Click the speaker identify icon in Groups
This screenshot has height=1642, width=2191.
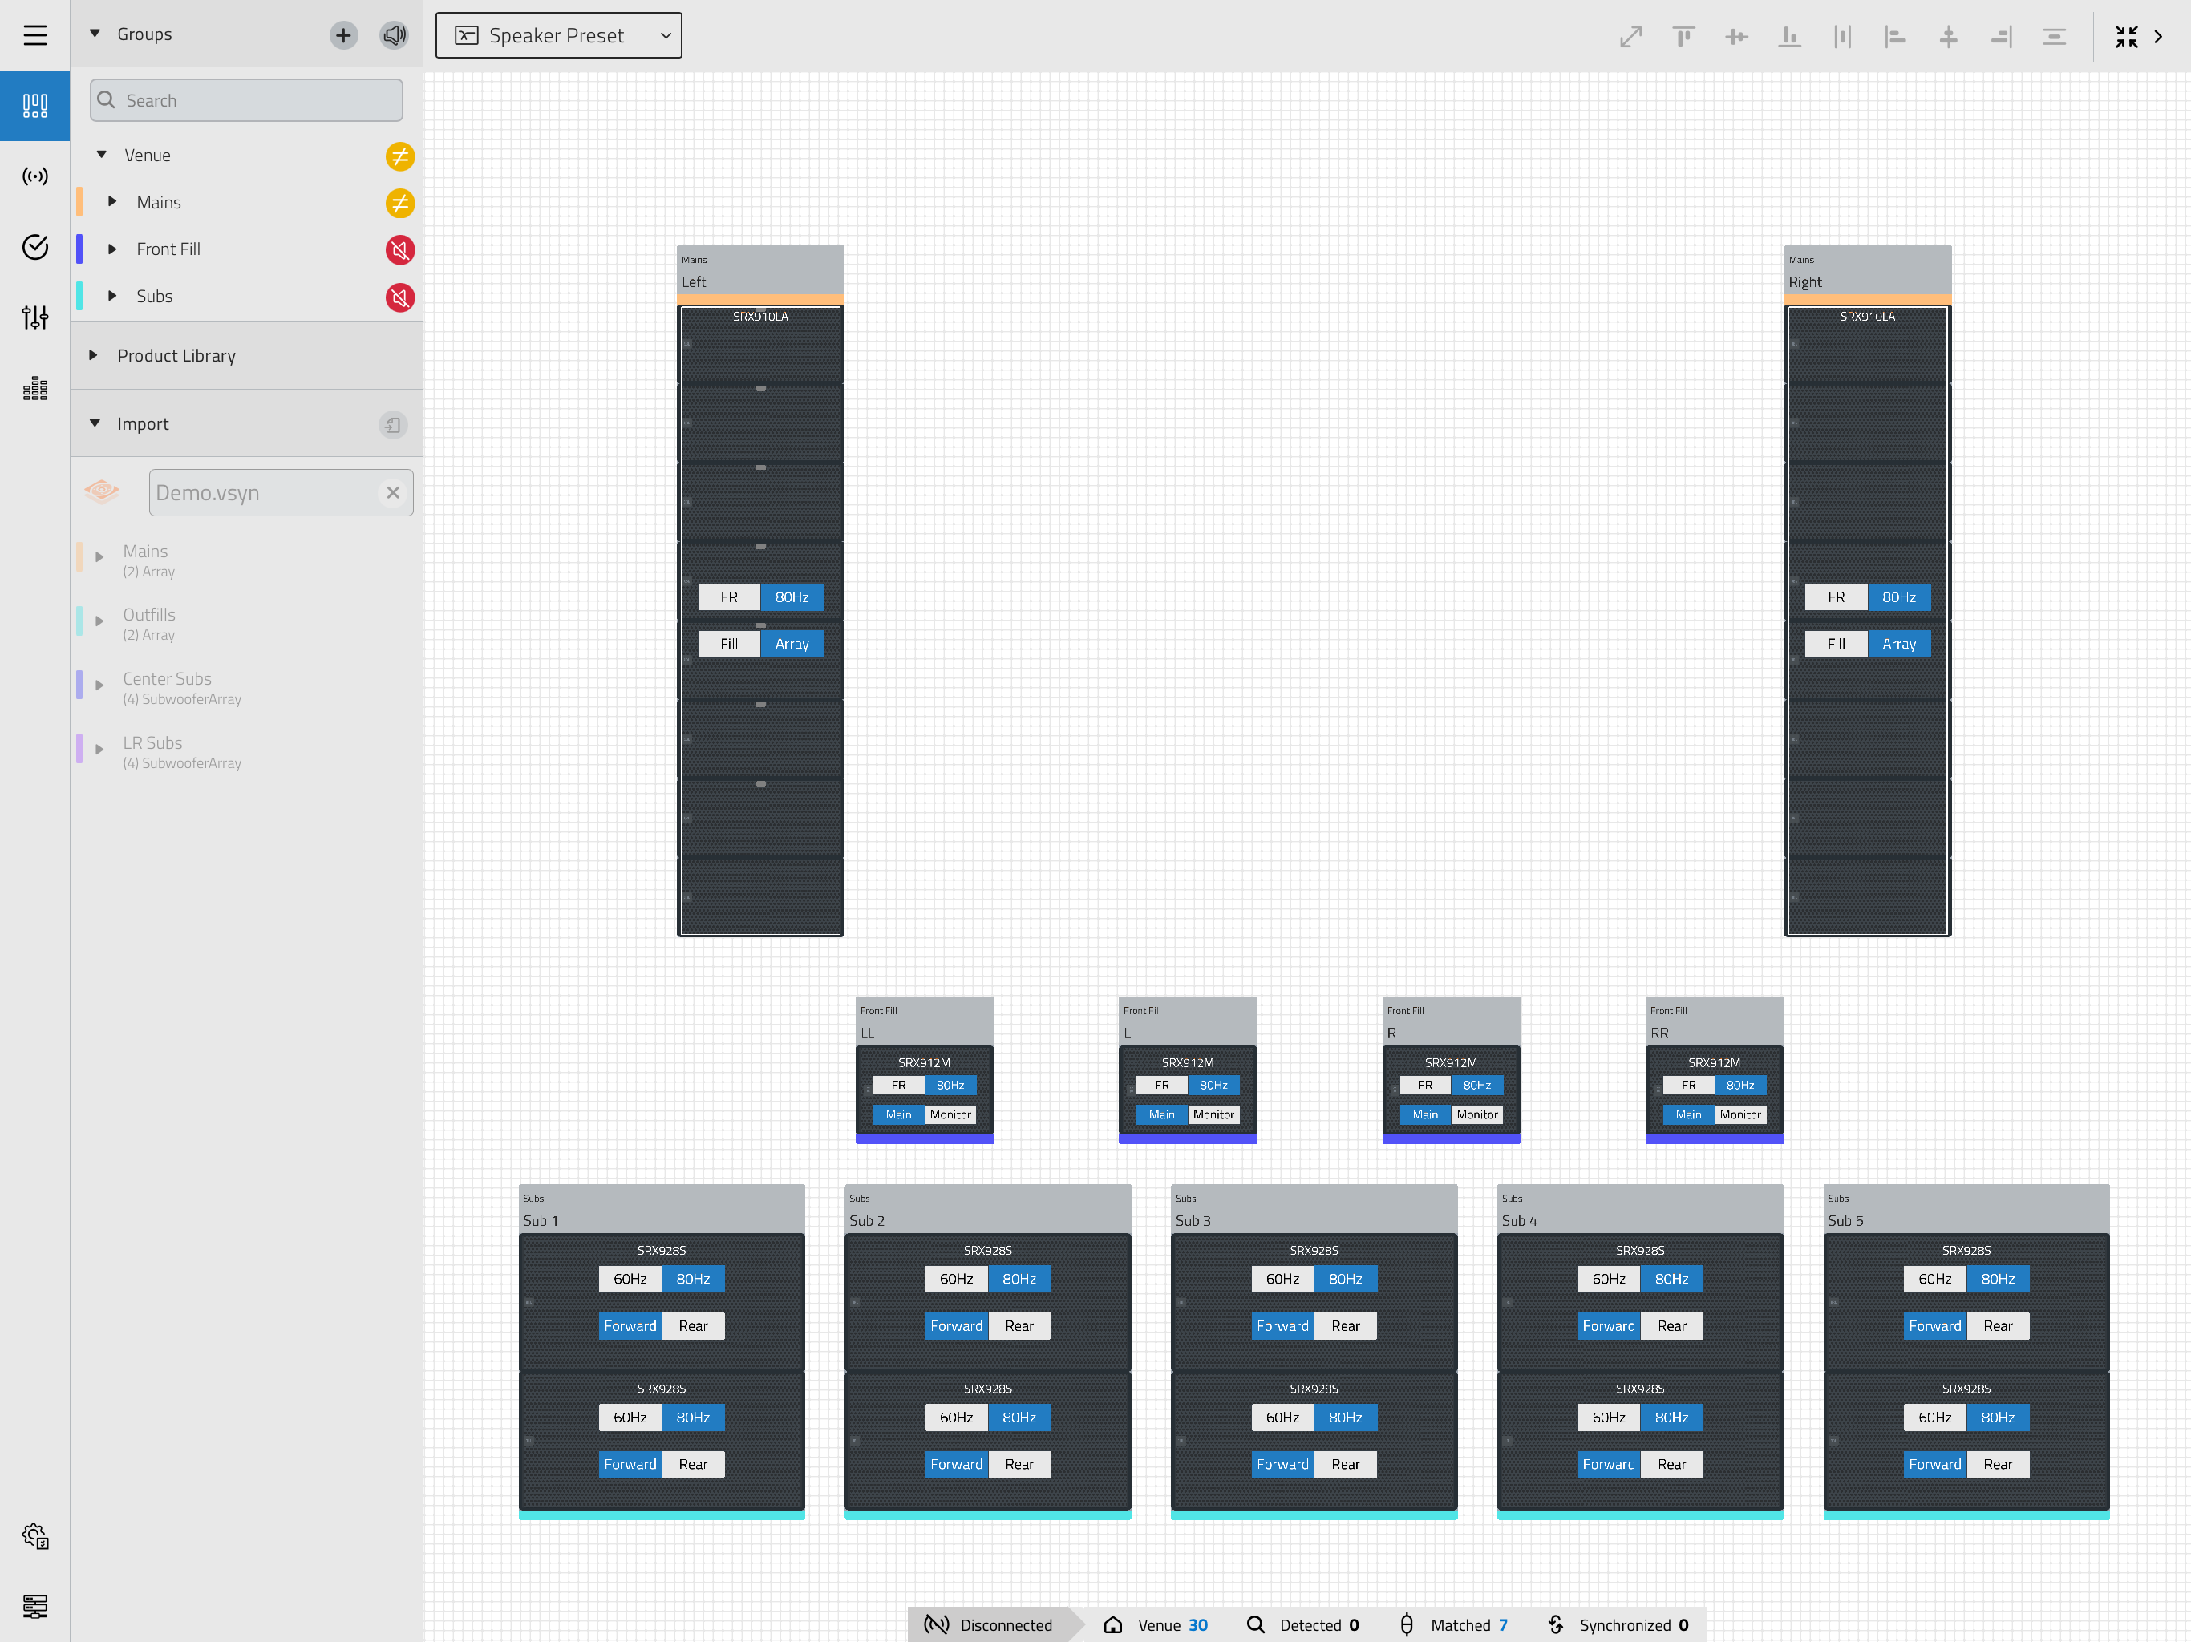coord(395,35)
